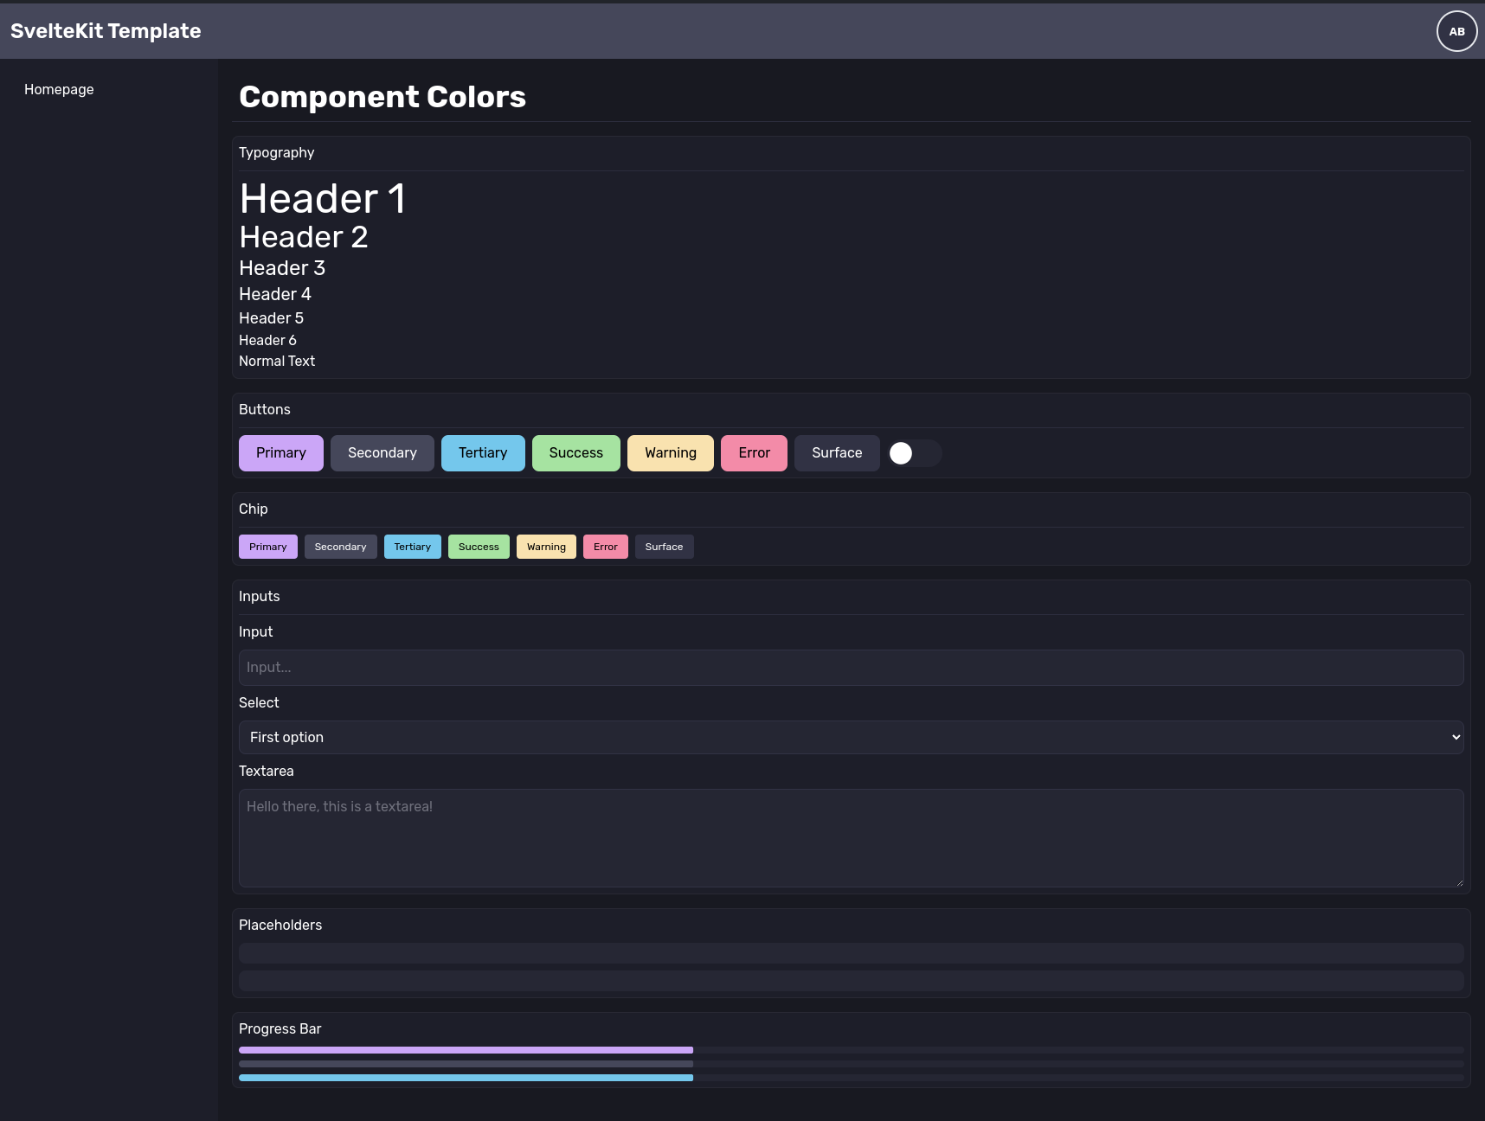Click the pink Error button
1485x1121 pixels.
[754, 453]
